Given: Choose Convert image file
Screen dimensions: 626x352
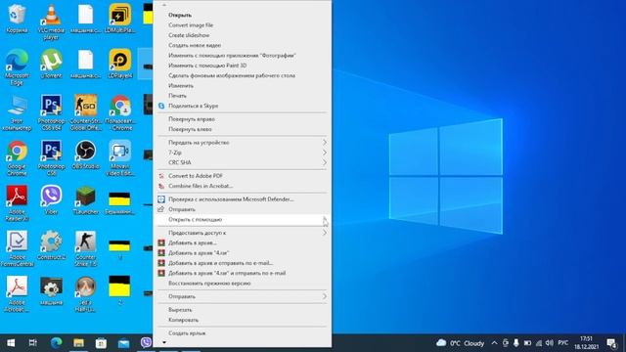Looking at the screenshot, I should [243, 24].
